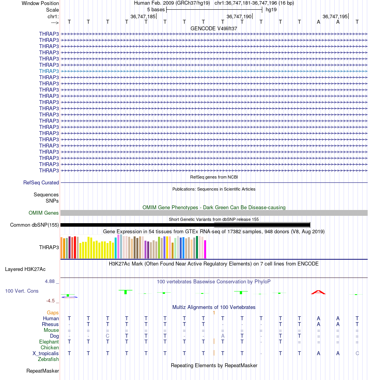Open the 'RefSeq genes from NCBI' title
Screen dimensions: 368x380
click(x=214, y=177)
